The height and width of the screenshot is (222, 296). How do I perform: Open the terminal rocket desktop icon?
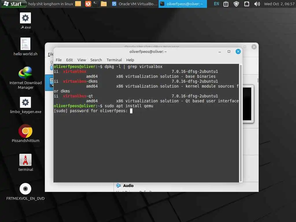pyautogui.click(x=25, y=162)
